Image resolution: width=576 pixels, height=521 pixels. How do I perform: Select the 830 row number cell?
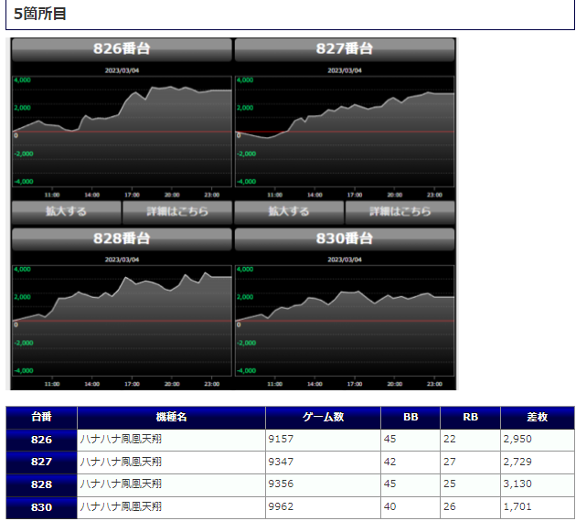click(41, 507)
